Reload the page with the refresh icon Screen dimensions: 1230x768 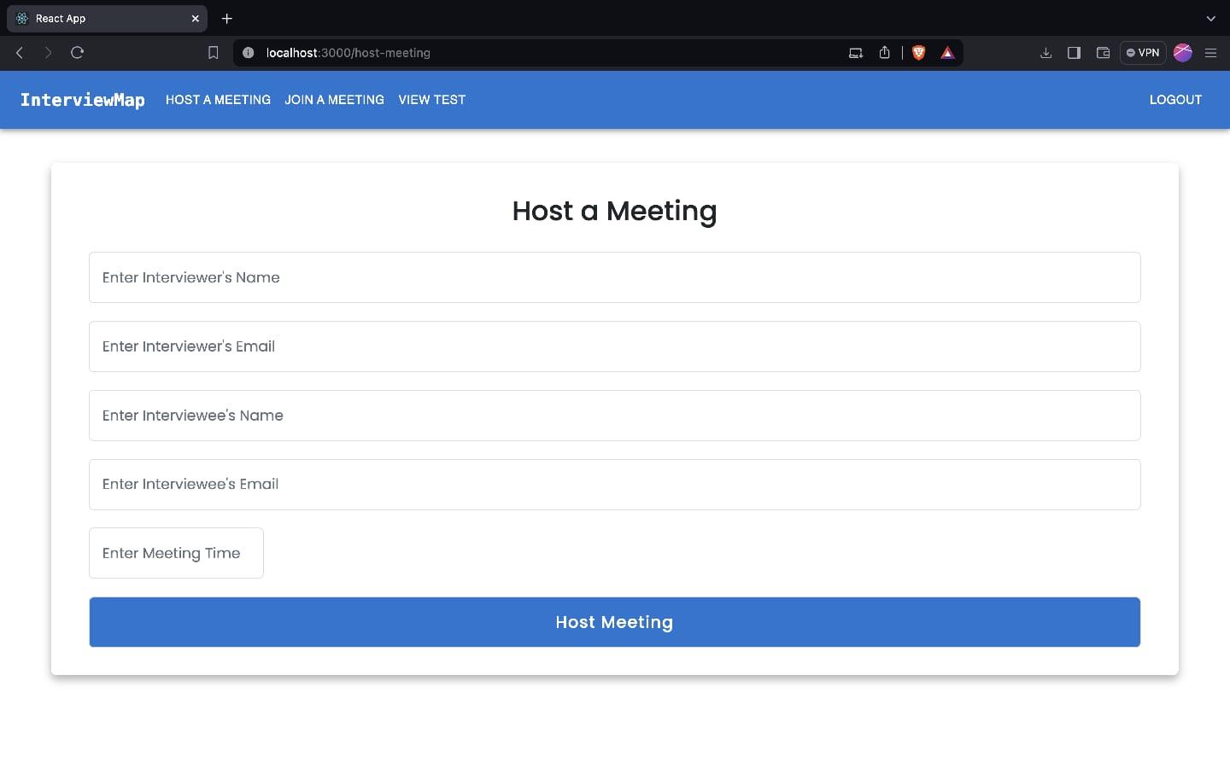77,53
